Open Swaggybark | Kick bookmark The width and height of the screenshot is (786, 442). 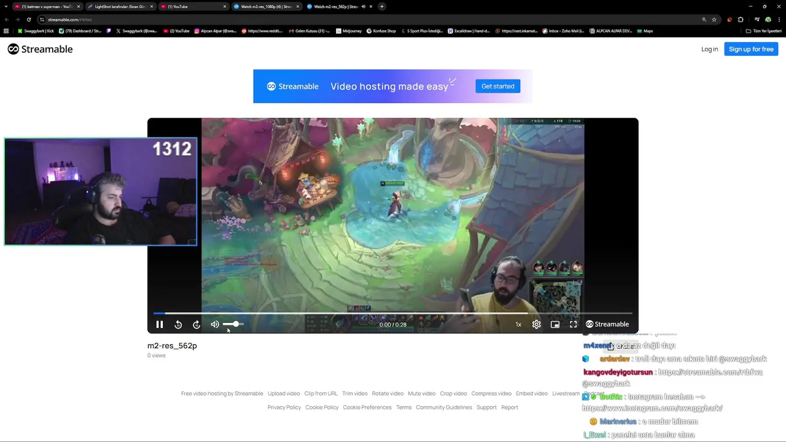(x=36, y=31)
